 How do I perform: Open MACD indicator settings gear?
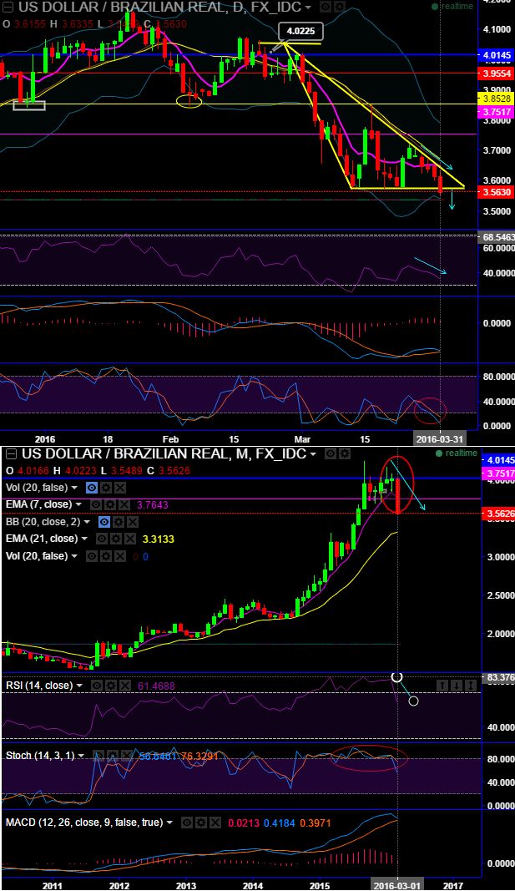200,822
